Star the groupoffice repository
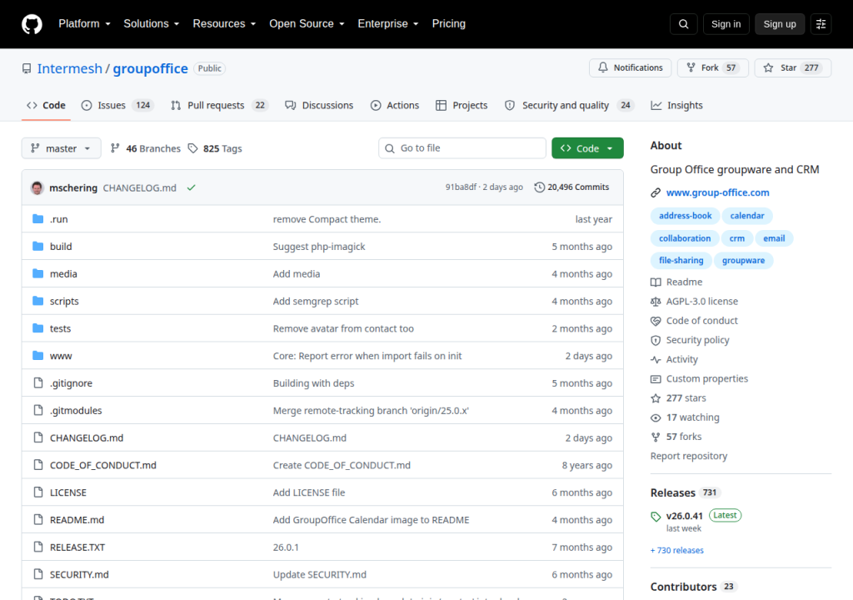 [793, 67]
